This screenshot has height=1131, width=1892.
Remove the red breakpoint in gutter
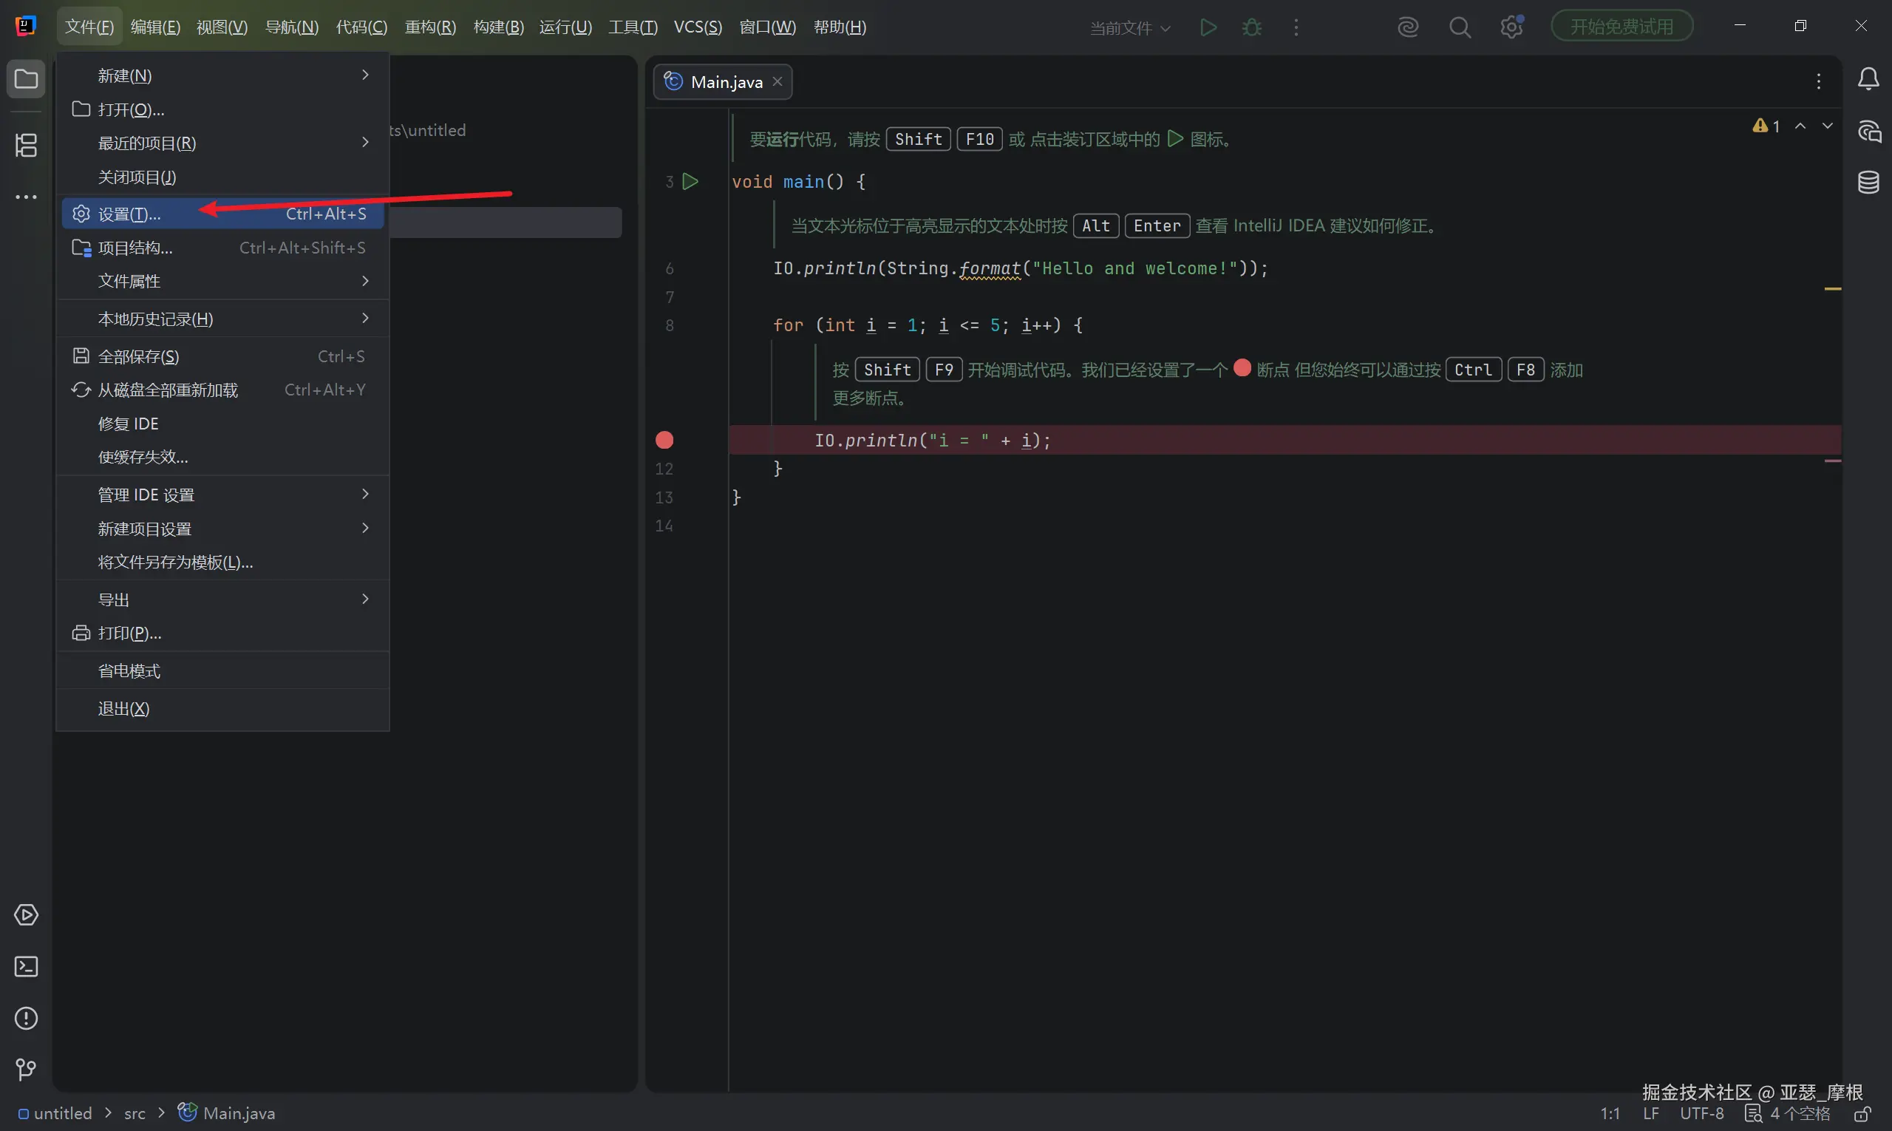pos(664,440)
